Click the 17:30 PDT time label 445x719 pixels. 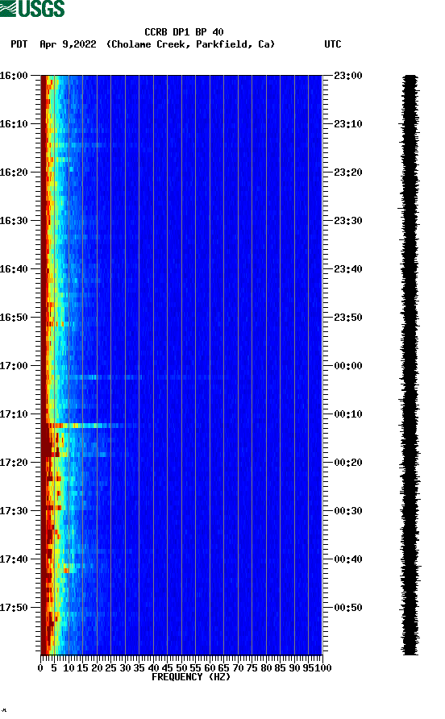point(14,511)
